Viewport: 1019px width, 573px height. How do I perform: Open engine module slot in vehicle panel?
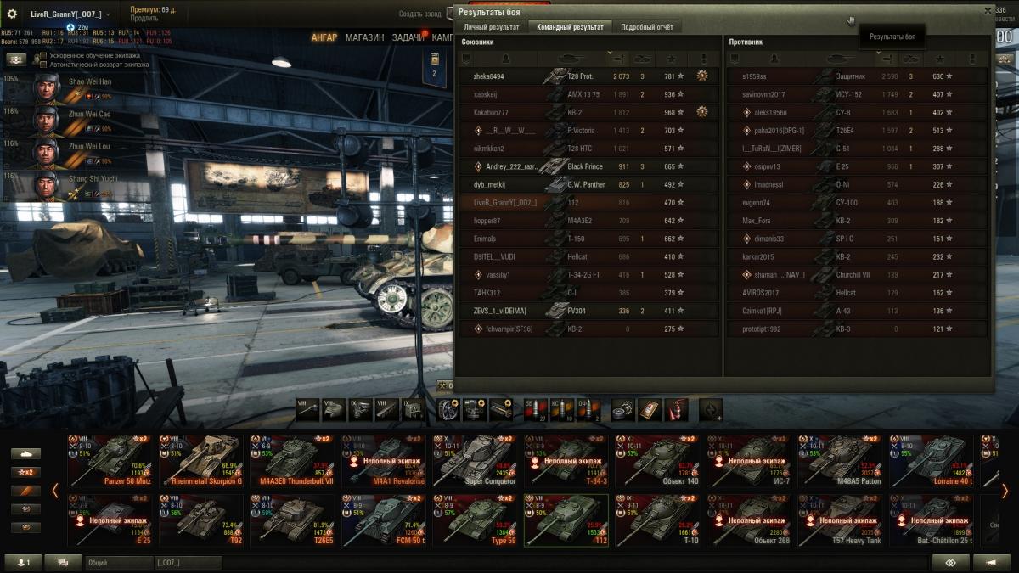click(360, 409)
